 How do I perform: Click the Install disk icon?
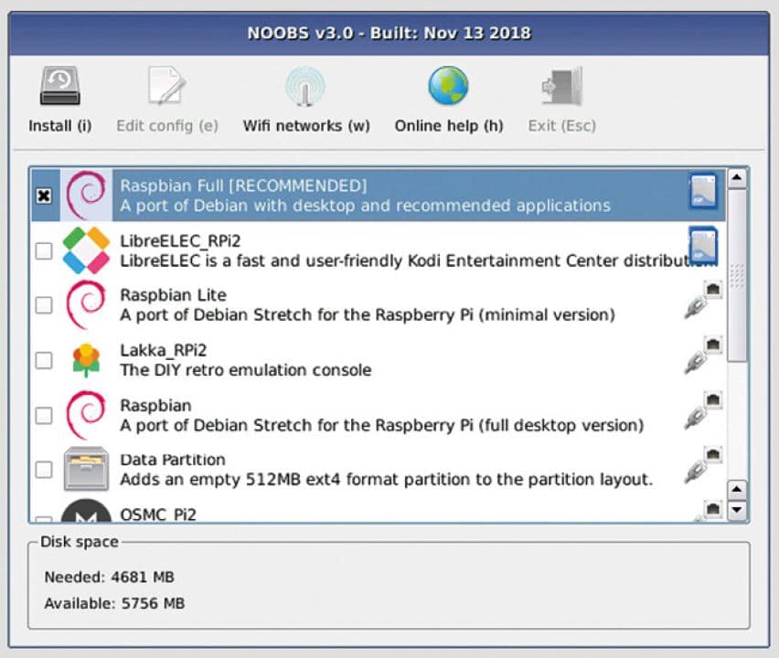(x=59, y=88)
